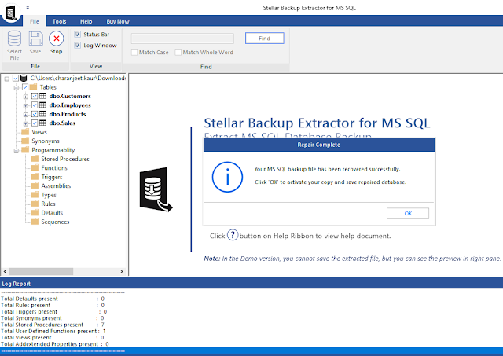This screenshot has height=356, width=503.
Task: Click the Find button
Action: (x=264, y=39)
